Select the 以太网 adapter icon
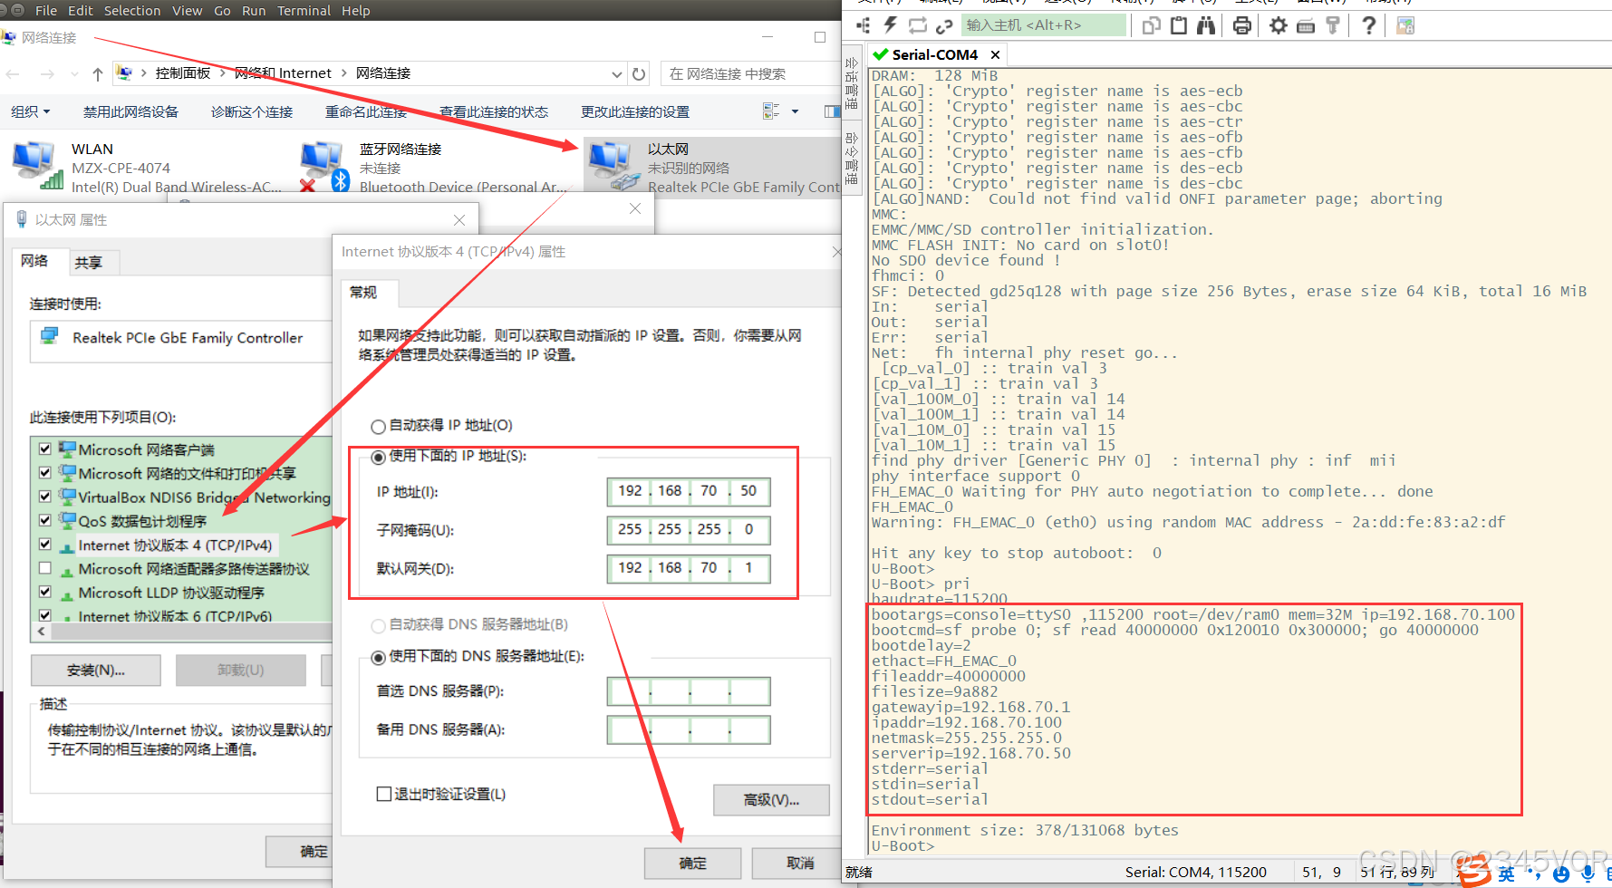The height and width of the screenshot is (888, 1612). [614, 166]
